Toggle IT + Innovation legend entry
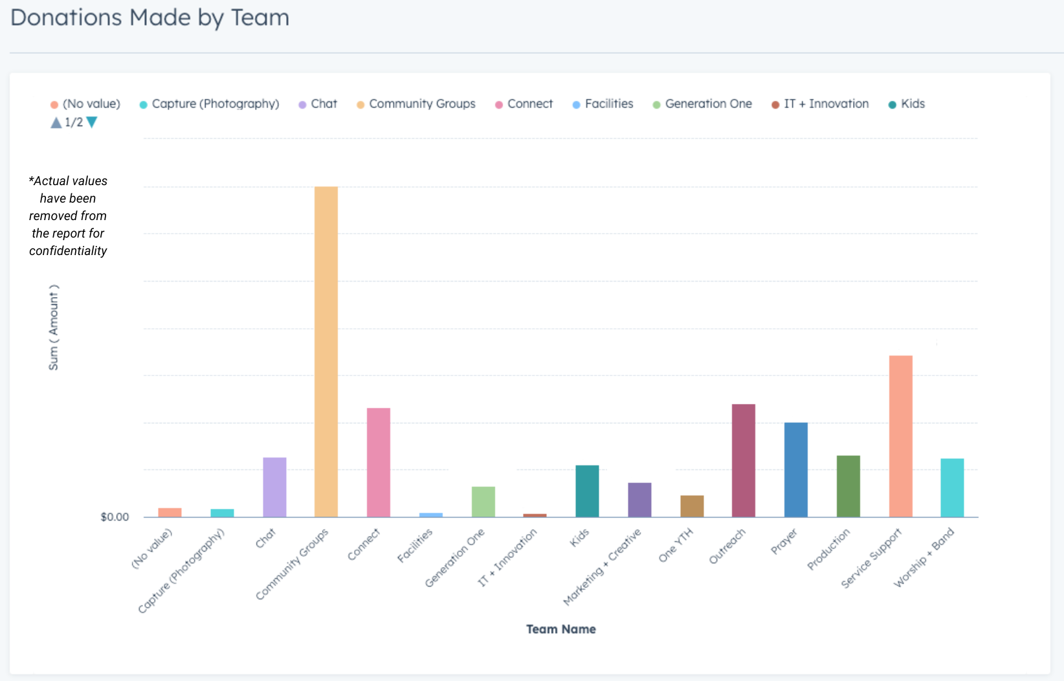 click(x=820, y=104)
